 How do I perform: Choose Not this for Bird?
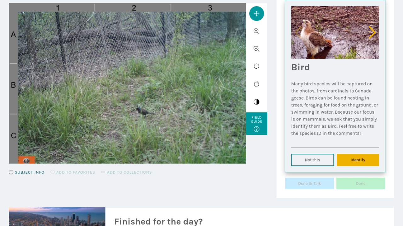[312, 160]
